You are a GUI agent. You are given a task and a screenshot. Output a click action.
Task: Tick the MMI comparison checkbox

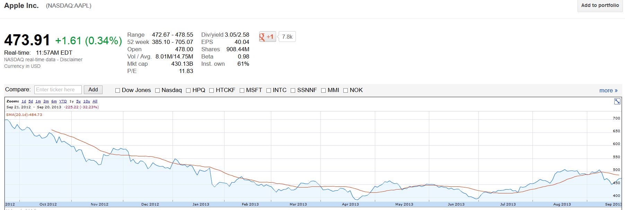tap(323, 90)
